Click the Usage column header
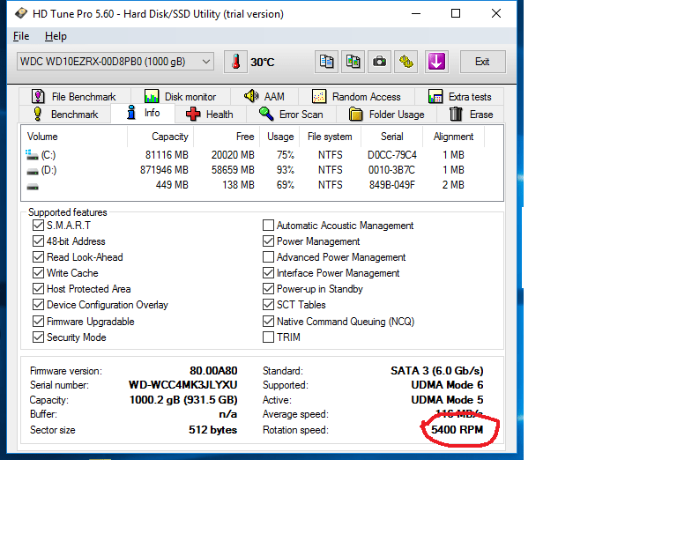The height and width of the screenshot is (541, 677). pos(280,137)
